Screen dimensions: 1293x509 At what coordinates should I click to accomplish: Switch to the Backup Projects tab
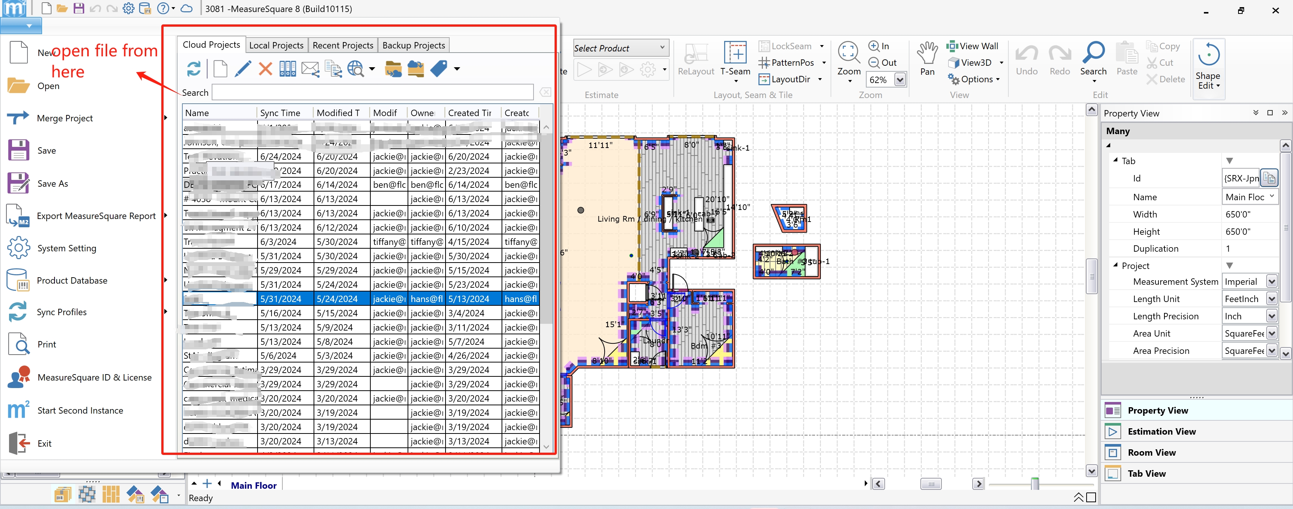[x=413, y=45]
